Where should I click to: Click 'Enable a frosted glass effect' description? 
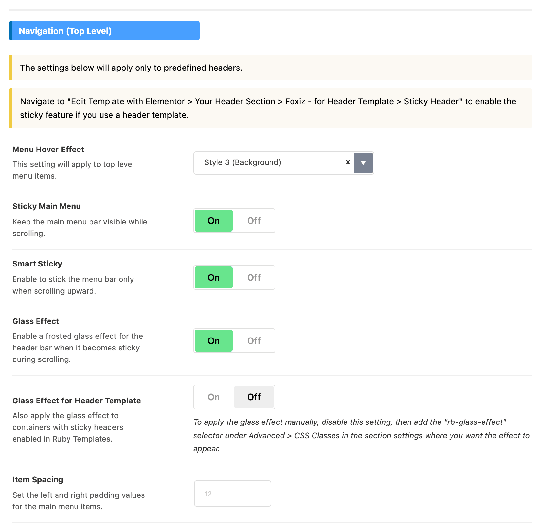78,348
